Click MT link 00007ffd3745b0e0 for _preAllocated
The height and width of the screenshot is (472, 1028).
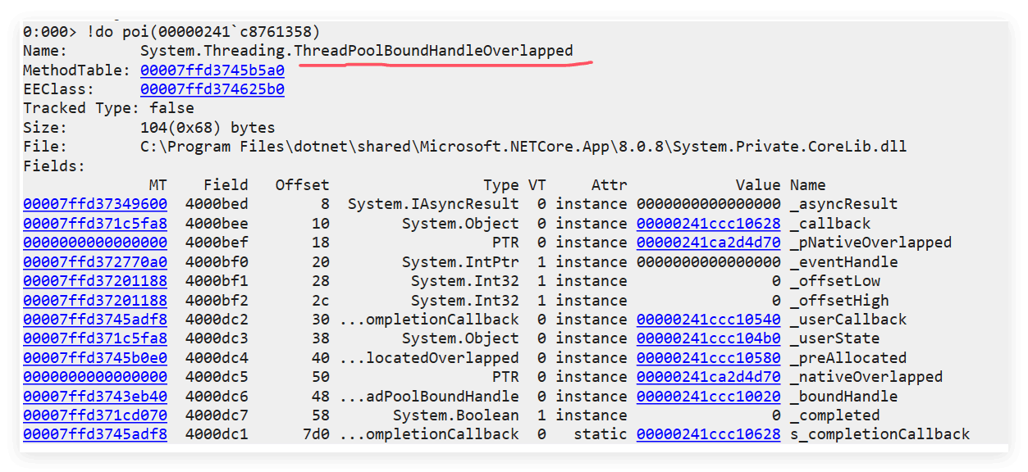click(x=95, y=358)
